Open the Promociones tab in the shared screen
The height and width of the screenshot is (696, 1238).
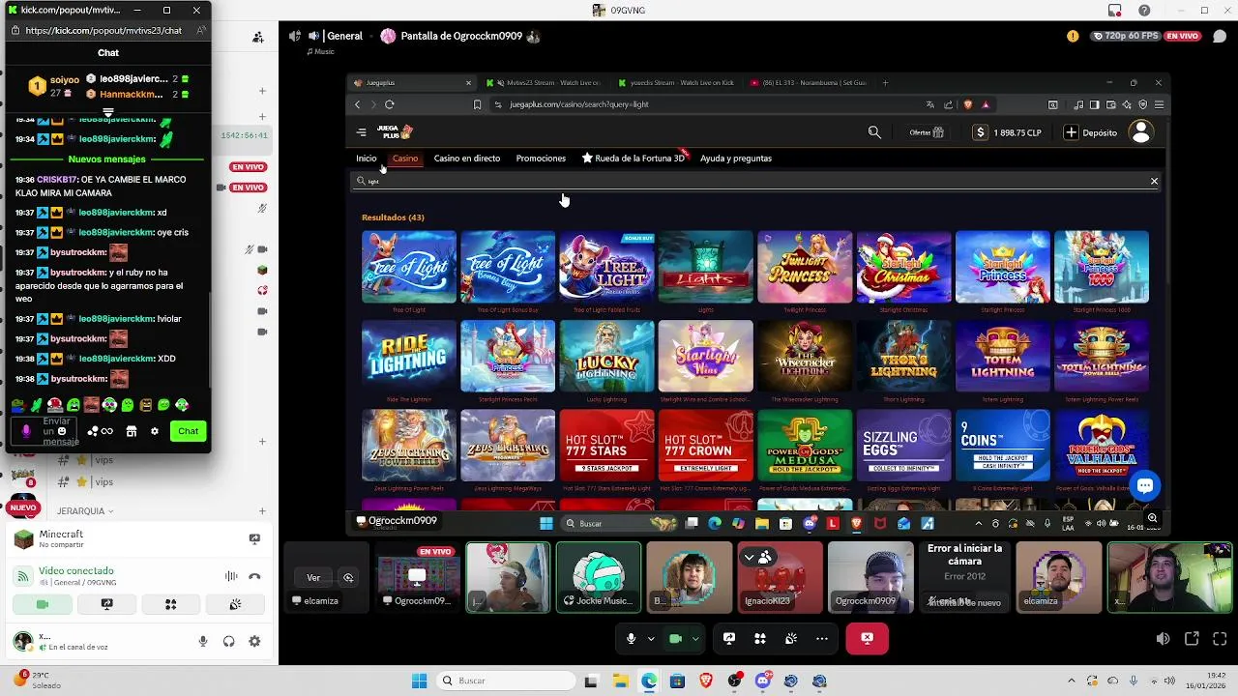(x=541, y=158)
